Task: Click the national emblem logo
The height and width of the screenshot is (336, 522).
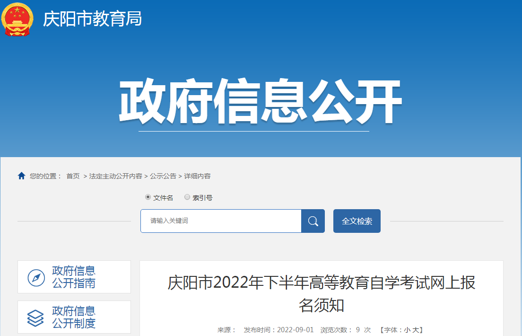Action: click(17, 19)
